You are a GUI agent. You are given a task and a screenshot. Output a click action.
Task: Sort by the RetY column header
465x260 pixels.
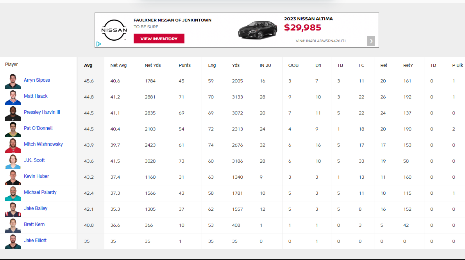[x=408, y=65]
